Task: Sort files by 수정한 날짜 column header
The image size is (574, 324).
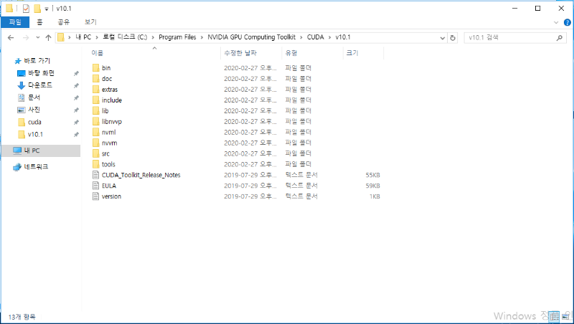Action: [243, 53]
